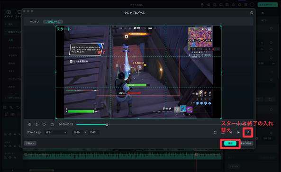Click the start frame's left middle handle
Image resolution: width=281 pixels, height=172 pixels.
(x=56, y=72)
